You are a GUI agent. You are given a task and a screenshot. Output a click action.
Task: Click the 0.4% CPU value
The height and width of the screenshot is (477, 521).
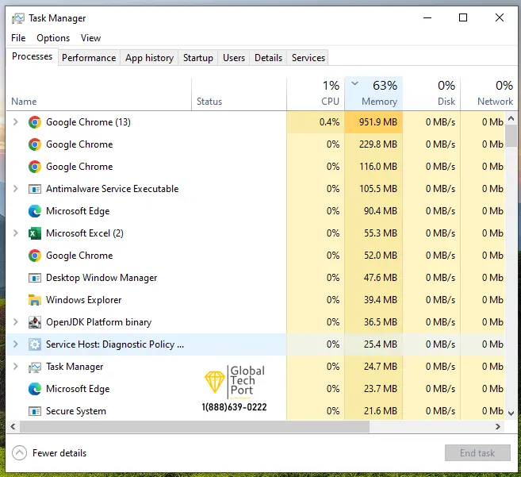[330, 122]
